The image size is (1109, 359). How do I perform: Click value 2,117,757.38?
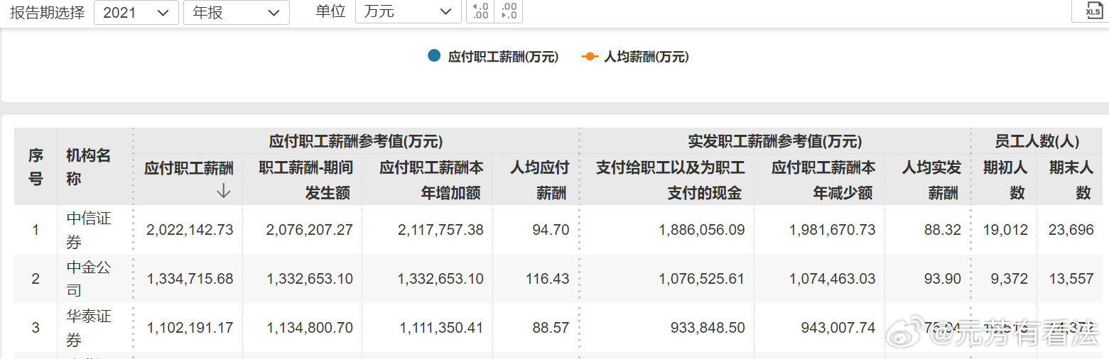[440, 230]
